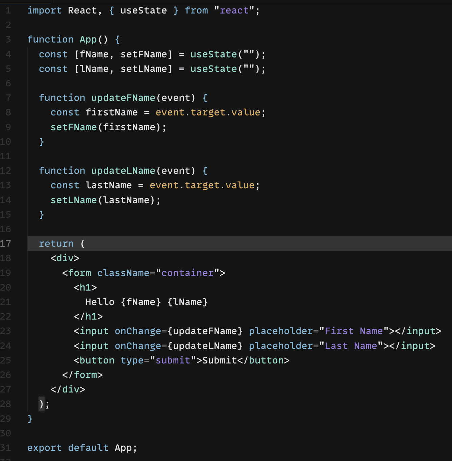Viewport: 452px width, 461px height.
Task: Click line number 3 in the gutter
Action: point(8,39)
